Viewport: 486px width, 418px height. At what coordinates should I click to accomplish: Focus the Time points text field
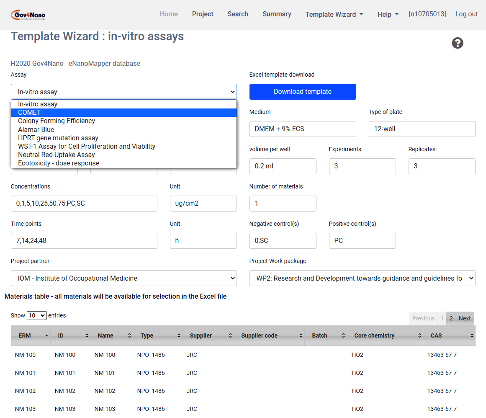click(x=84, y=241)
